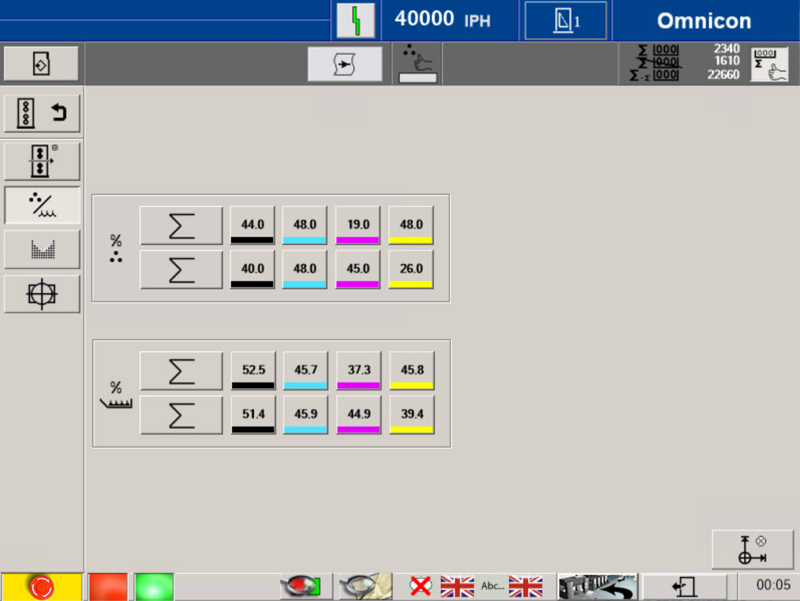Click the sigma summation button in the dampening panel

tap(181, 370)
